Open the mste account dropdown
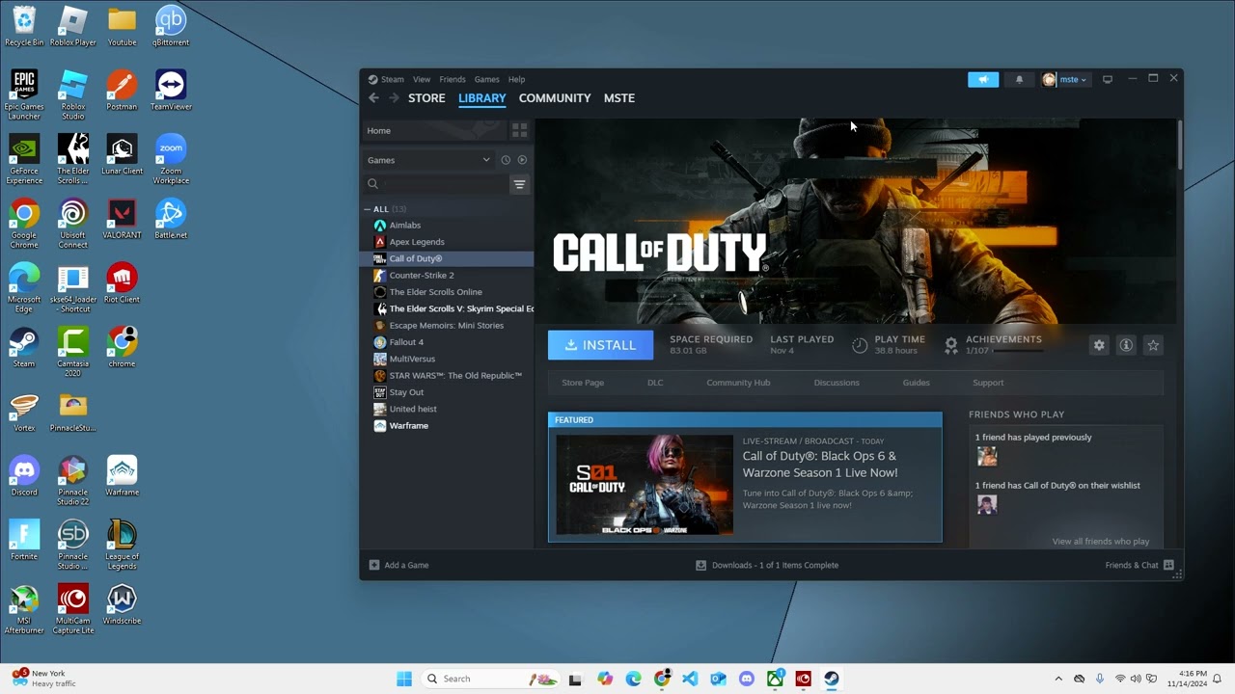Viewport: 1235px width, 694px height. pos(1065,80)
